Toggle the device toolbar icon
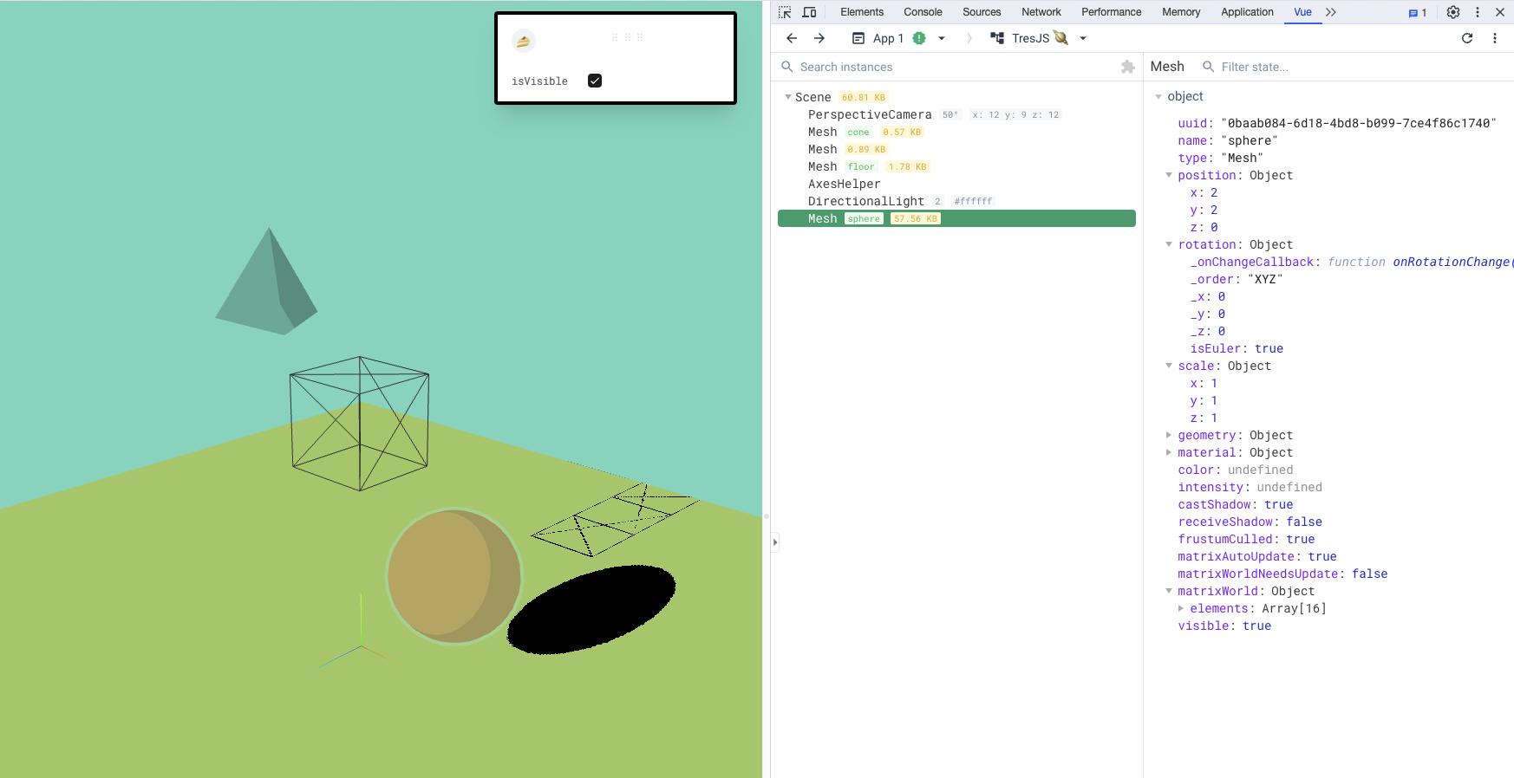 (x=809, y=12)
